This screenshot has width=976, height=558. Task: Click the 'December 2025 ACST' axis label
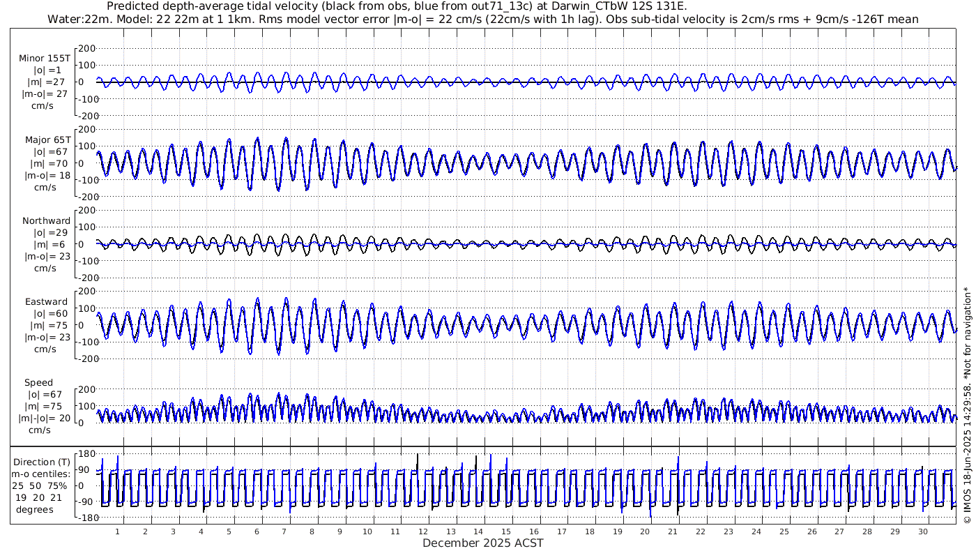482,543
